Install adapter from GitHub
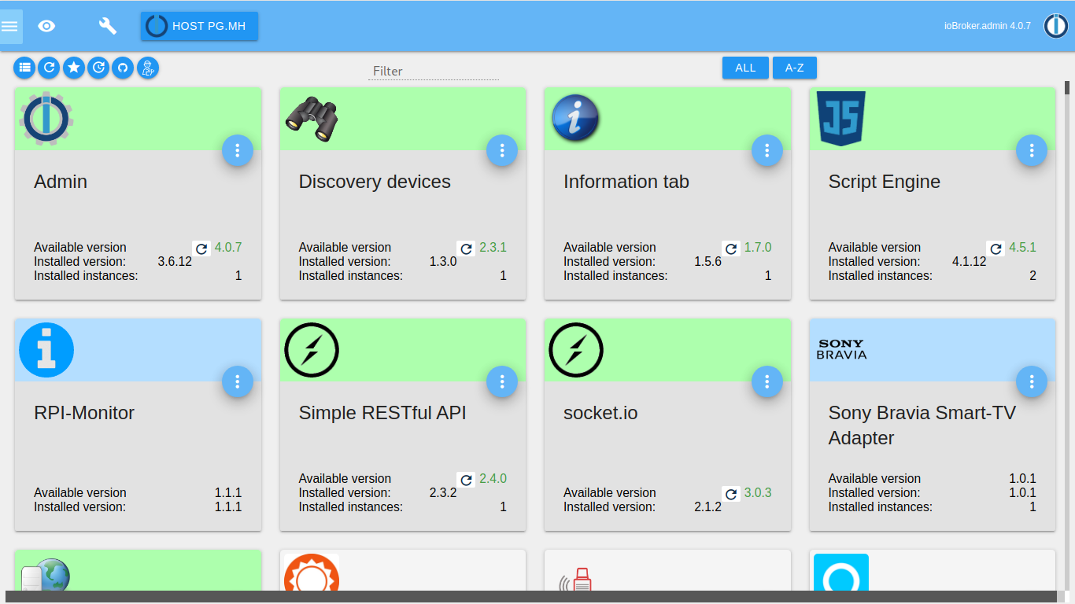The image size is (1075, 604). coord(123,68)
